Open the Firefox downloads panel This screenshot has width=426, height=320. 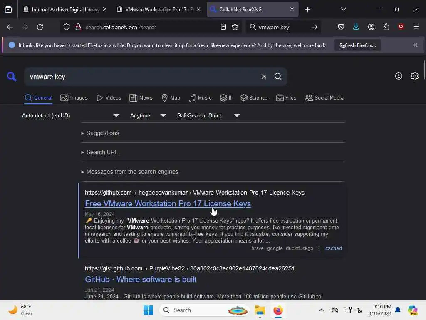coord(356,27)
